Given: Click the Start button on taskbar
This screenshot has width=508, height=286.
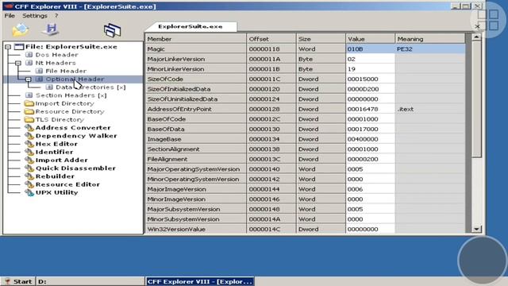Looking at the screenshot, I should point(17,281).
